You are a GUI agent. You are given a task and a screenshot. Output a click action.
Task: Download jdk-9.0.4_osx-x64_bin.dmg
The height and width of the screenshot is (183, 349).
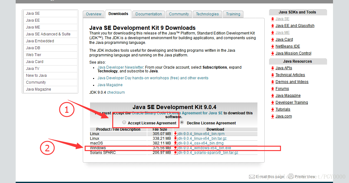point(200,143)
